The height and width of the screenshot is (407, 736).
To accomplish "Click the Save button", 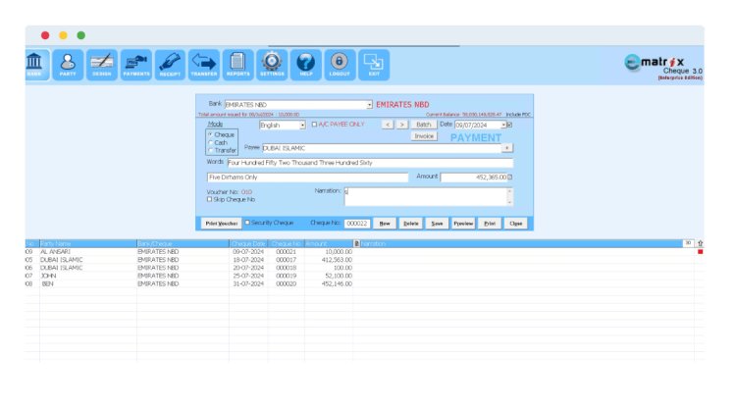I will [437, 224].
